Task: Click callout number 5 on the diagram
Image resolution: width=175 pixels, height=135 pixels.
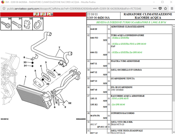Action: pos(35,71)
